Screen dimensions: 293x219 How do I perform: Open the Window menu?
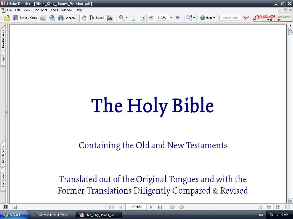coord(67,10)
